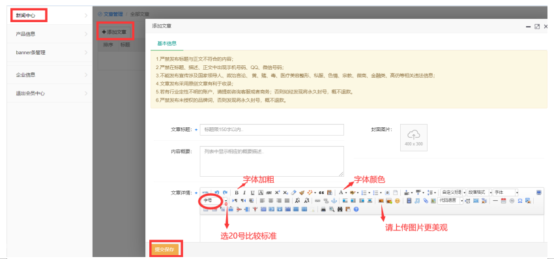Click the 标题 column header
554x259 pixels.
click(125, 45)
